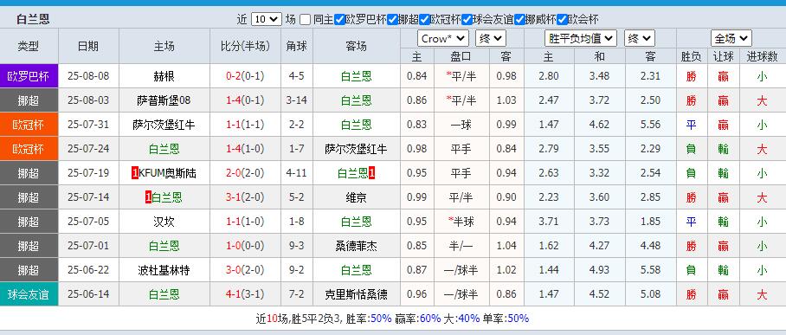
Task: Open home team 赫根
Action: tap(164, 76)
